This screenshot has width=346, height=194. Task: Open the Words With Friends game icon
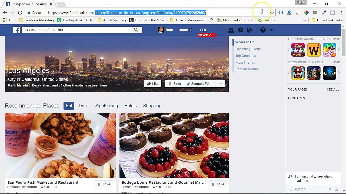point(314,50)
